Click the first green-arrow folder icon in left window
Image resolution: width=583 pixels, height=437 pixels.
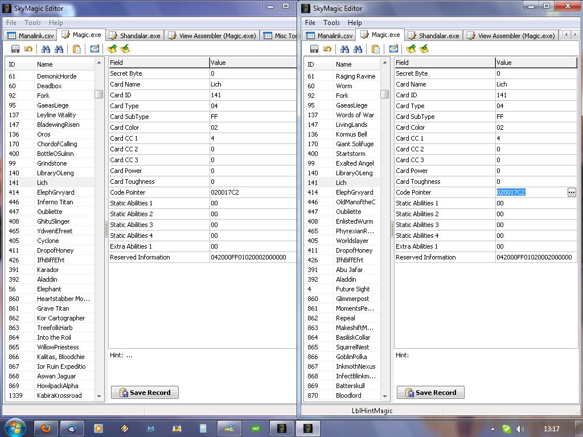coord(112,49)
